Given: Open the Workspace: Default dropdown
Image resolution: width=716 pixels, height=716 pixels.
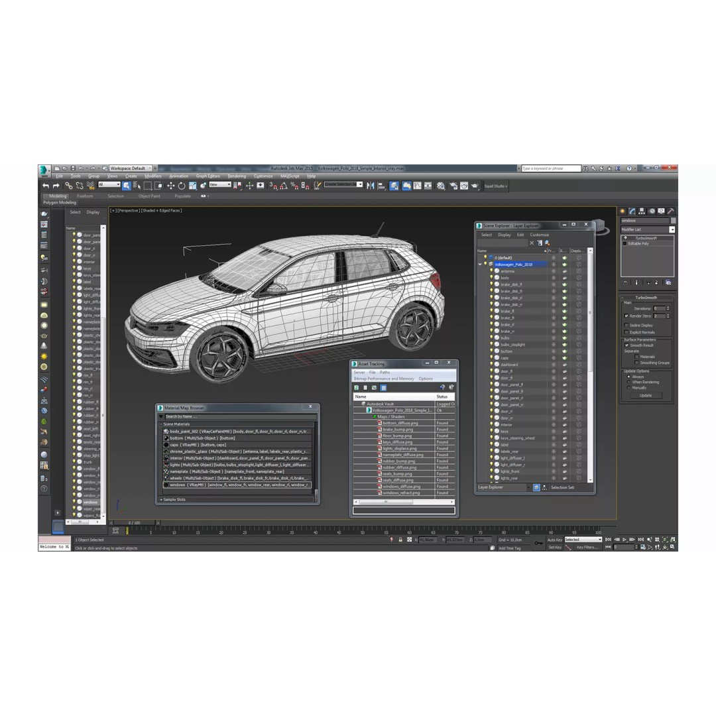Looking at the screenshot, I should (131, 168).
